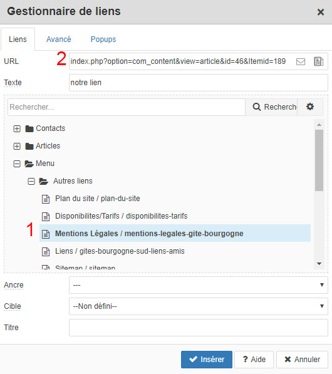Click the Insérer button

tap(207, 359)
